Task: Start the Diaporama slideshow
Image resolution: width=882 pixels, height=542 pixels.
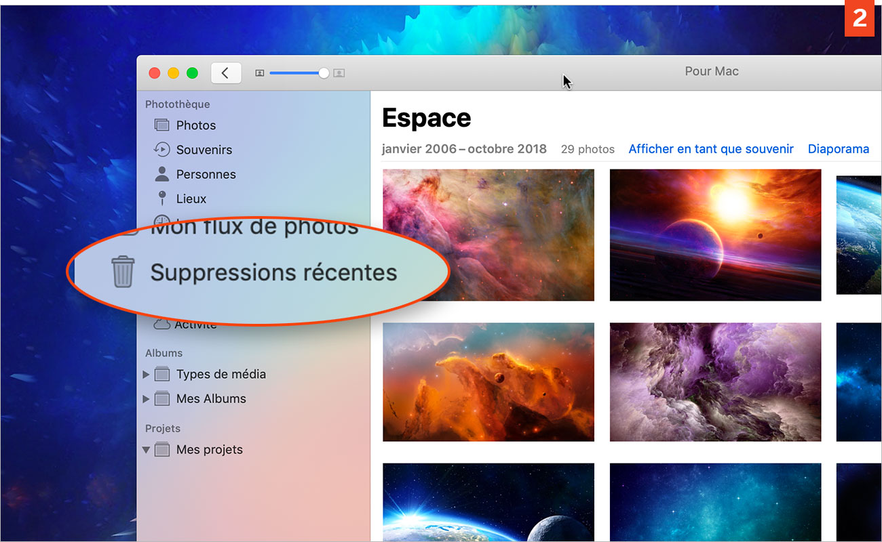Action: click(x=839, y=149)
